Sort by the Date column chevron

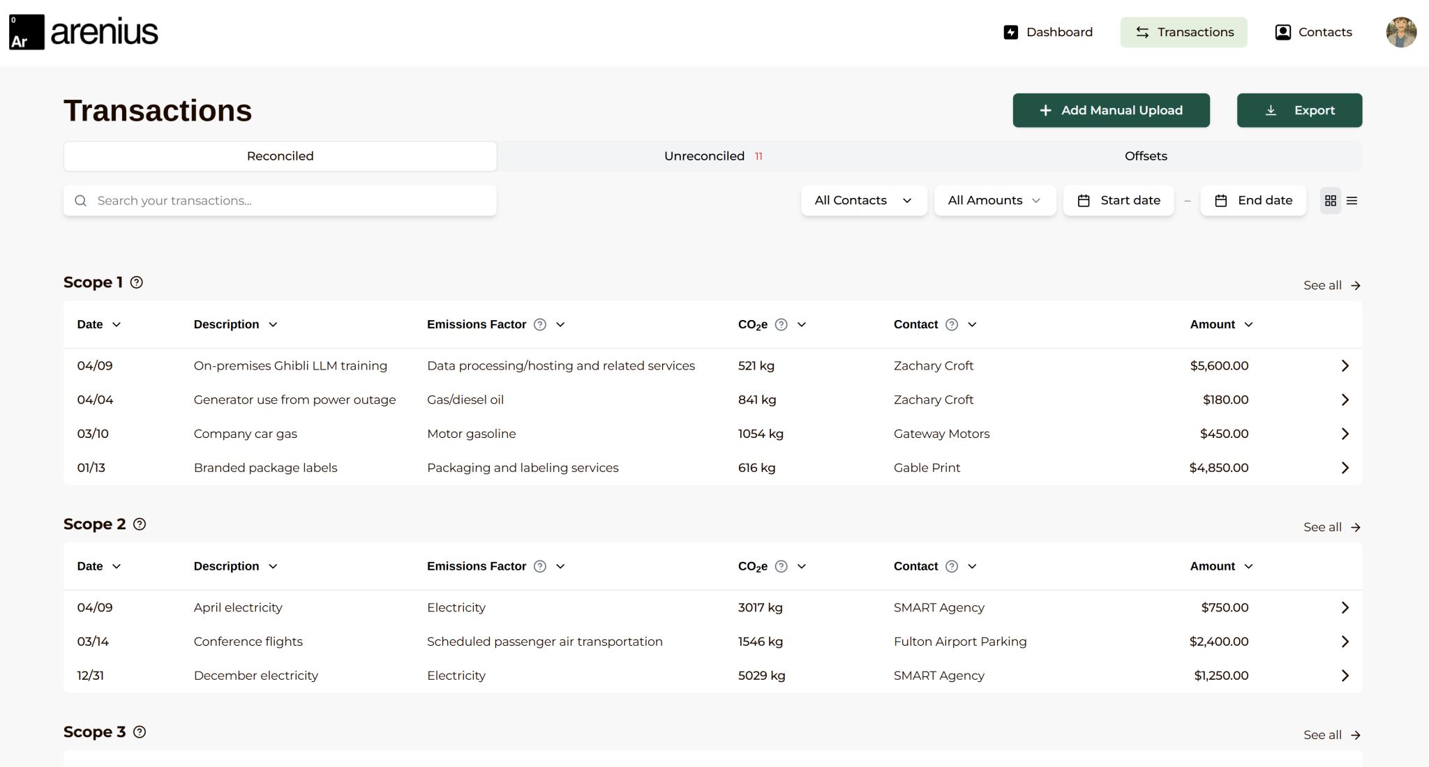pos(117,324)
